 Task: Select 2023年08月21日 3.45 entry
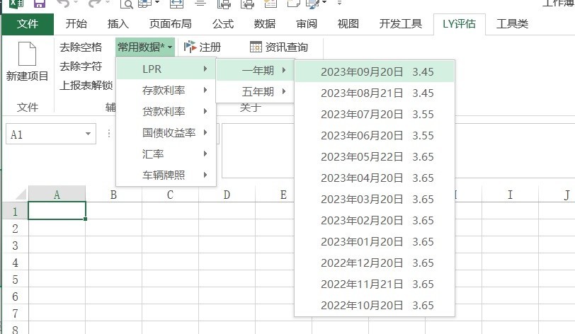pos(375,93)
